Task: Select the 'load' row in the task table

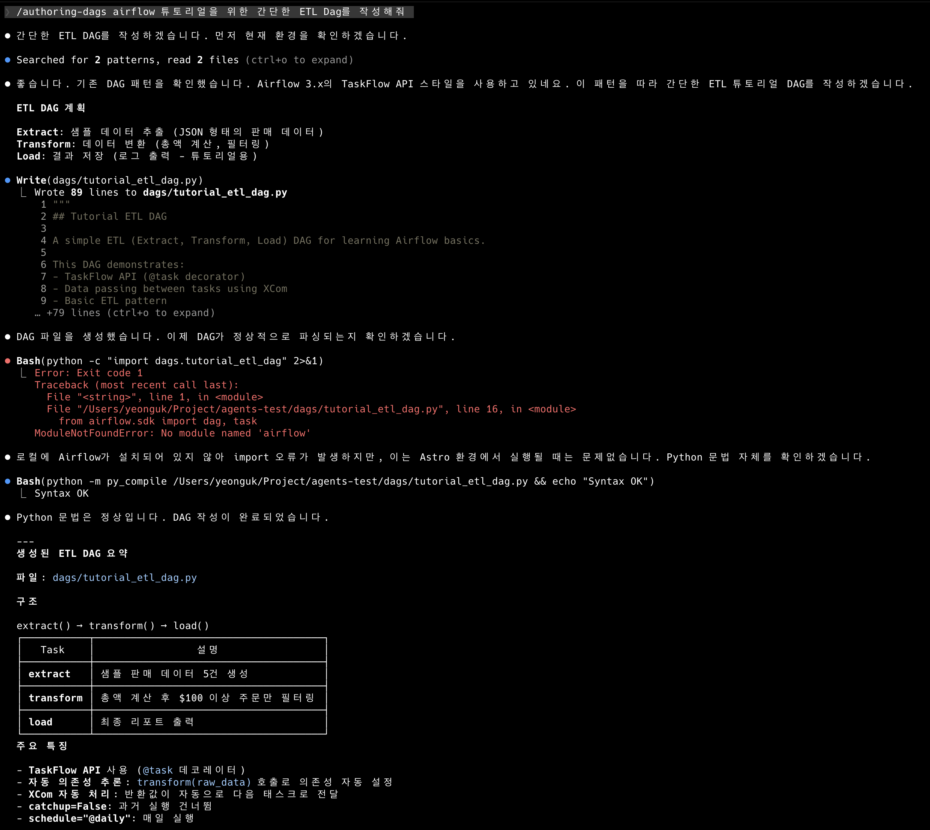Action: click(x=173, y=722)
